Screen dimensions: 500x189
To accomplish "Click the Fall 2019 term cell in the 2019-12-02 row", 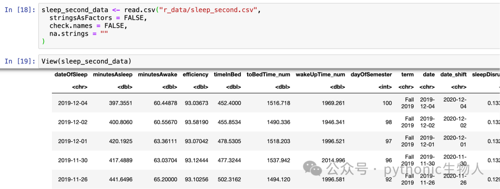I will [x=407, y=122].
